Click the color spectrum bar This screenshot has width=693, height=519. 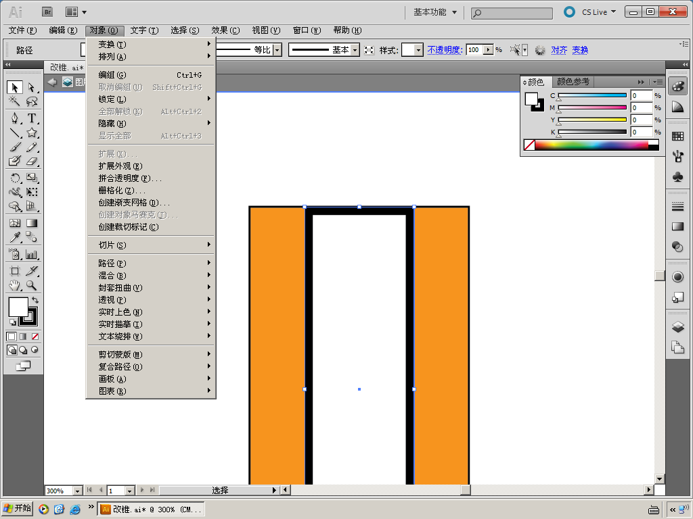(591, 145)
